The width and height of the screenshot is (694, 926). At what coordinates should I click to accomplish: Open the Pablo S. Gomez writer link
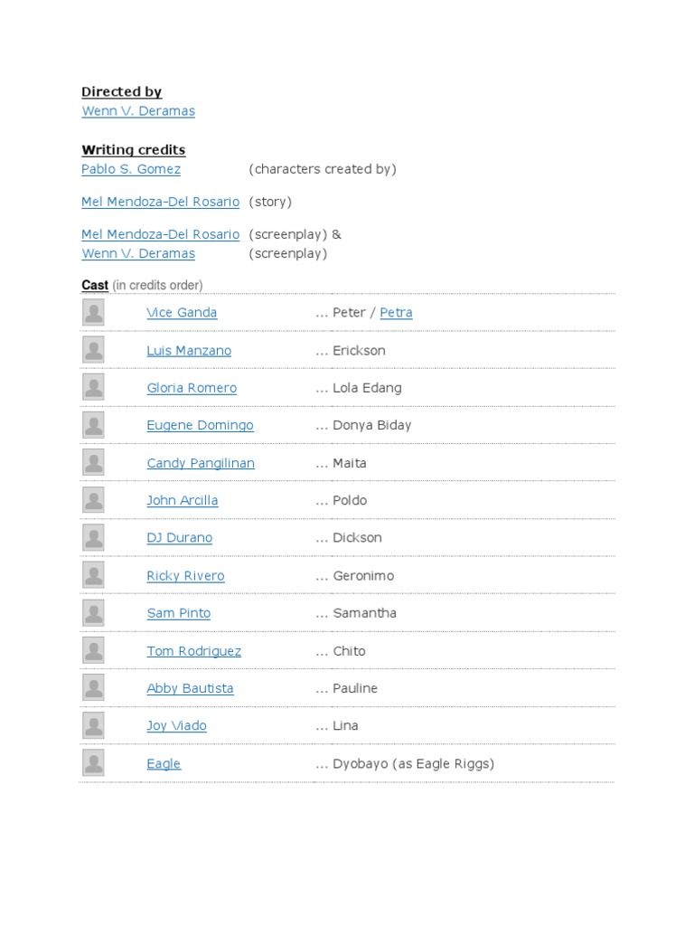click(131, 169)
